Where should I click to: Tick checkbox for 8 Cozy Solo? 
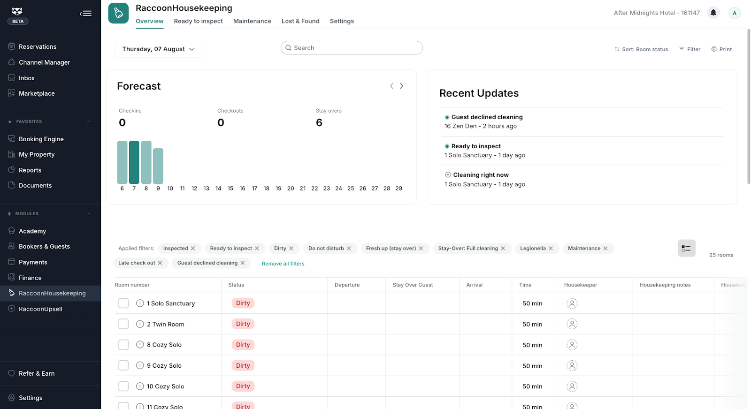tap(123, 345)
